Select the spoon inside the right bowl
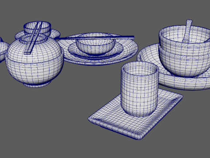The width and height of the screenshot is (210, 158). tap(187, 31)
